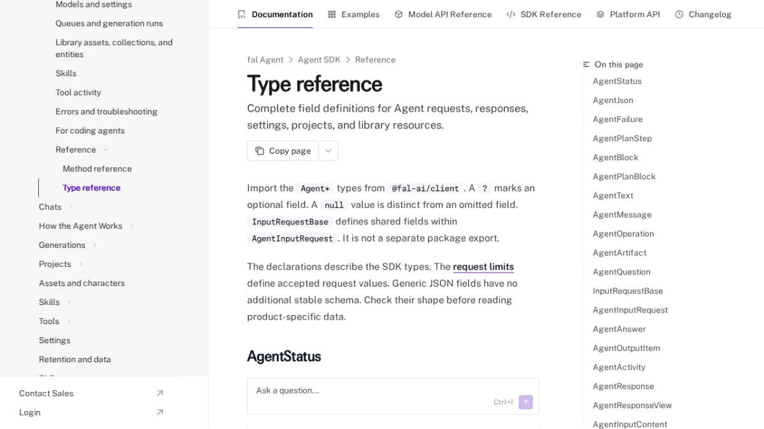Image resolution: width=764 pixels, height=429 pixels.
Task: Open Settings sidebar item
Action: point(55,340)
